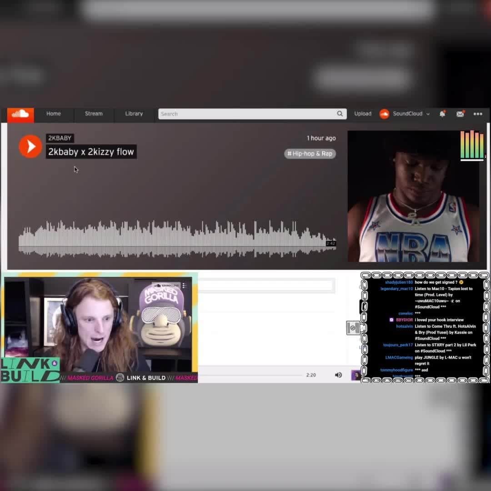Seek within the track waveform
Image resolution: width=491 pixels, height=491 pixels.
[177, 240]
